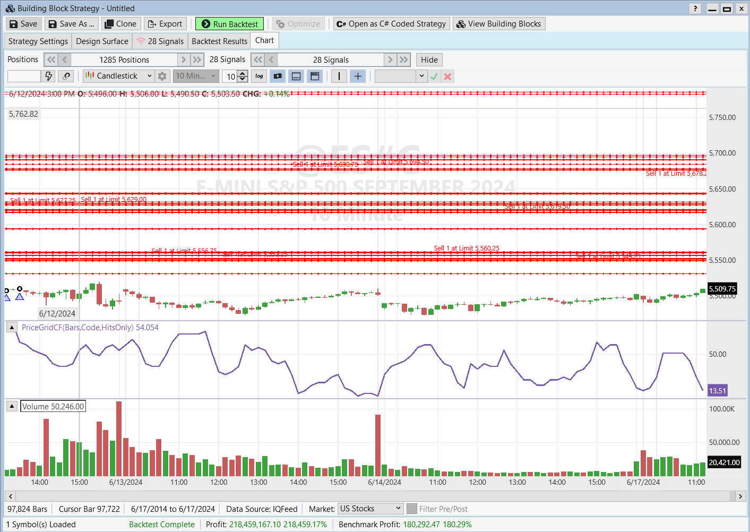Increase bar width with up arrow
The height and width of the screenshot is (532, 750).
(x=243, y=73)
